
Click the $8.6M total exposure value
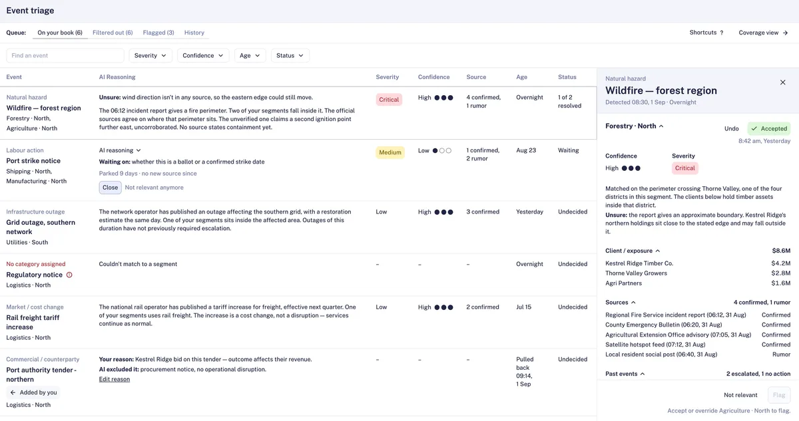tap(781, 251)
